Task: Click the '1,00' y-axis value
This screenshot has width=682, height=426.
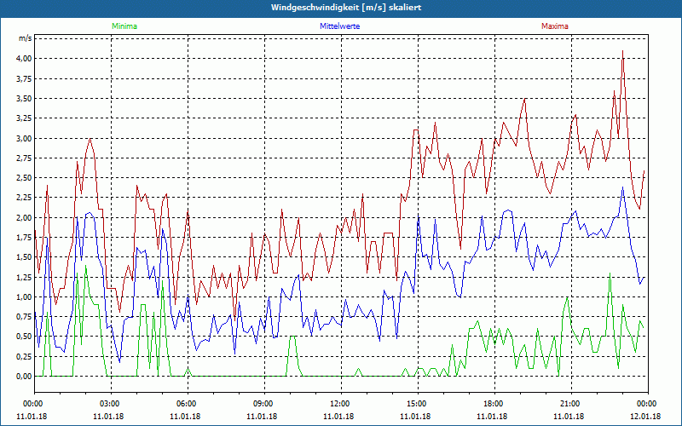Action: click(x=24, y=296)
